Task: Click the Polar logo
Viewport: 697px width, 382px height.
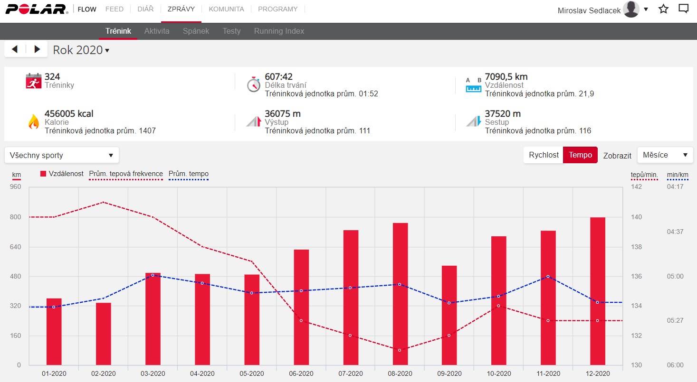Action: pos(37,9)
